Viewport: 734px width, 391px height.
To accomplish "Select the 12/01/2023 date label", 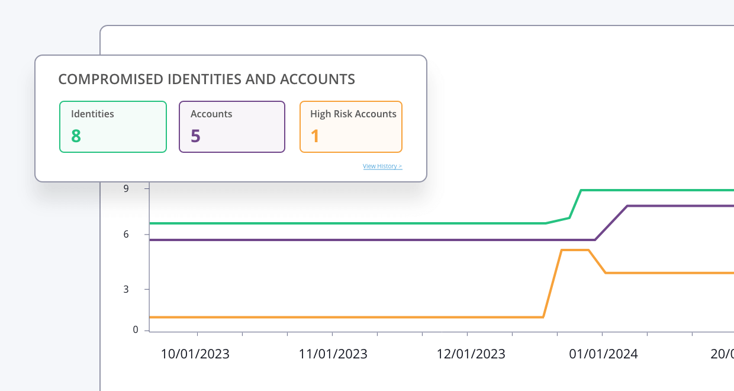I will pos(471,354).
